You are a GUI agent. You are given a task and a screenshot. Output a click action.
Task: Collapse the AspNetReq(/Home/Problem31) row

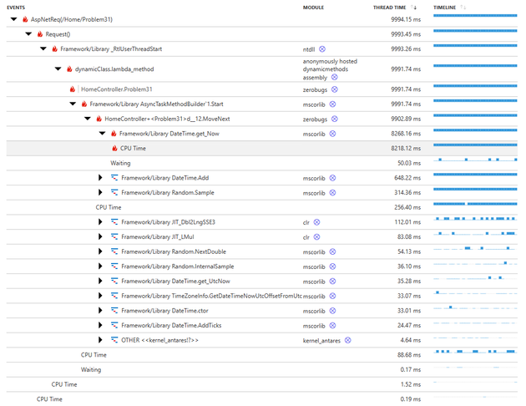pos(13,19)
